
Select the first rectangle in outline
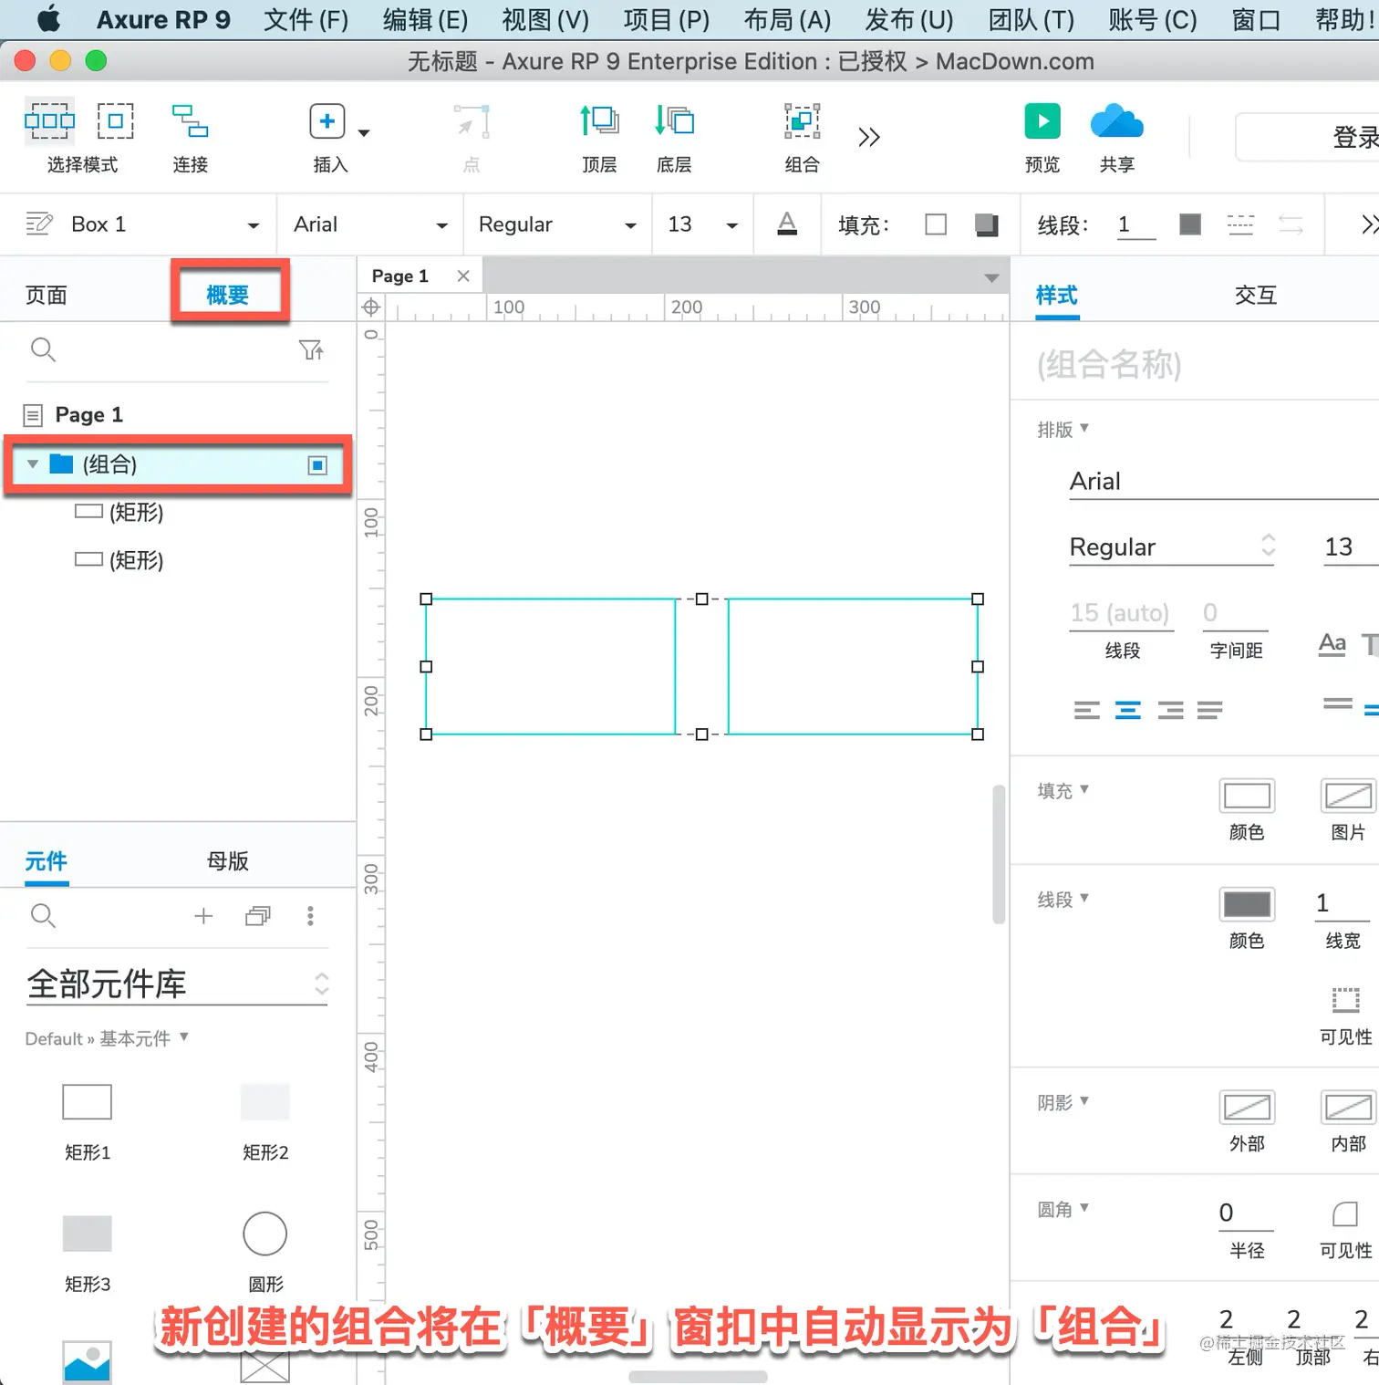119,512
